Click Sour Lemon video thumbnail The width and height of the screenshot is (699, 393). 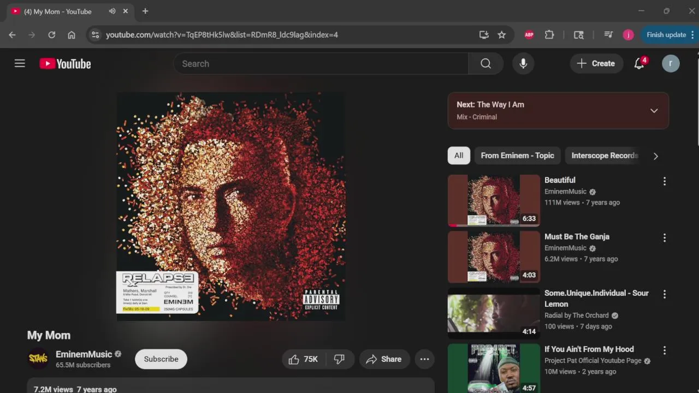494,313
